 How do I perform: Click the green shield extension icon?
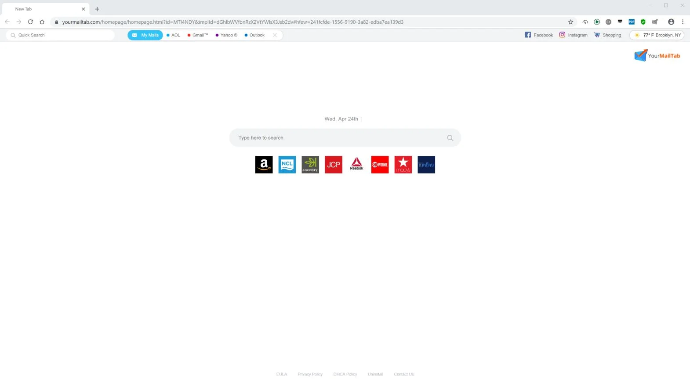tap(643, 22)
